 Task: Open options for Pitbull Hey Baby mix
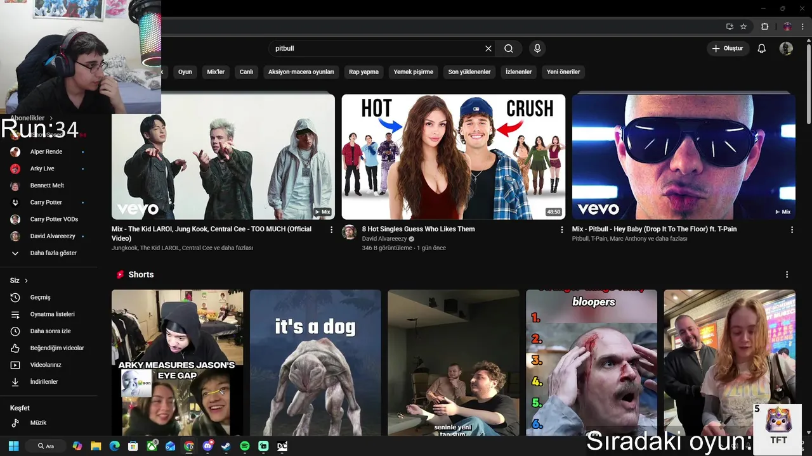pos(792,230)
